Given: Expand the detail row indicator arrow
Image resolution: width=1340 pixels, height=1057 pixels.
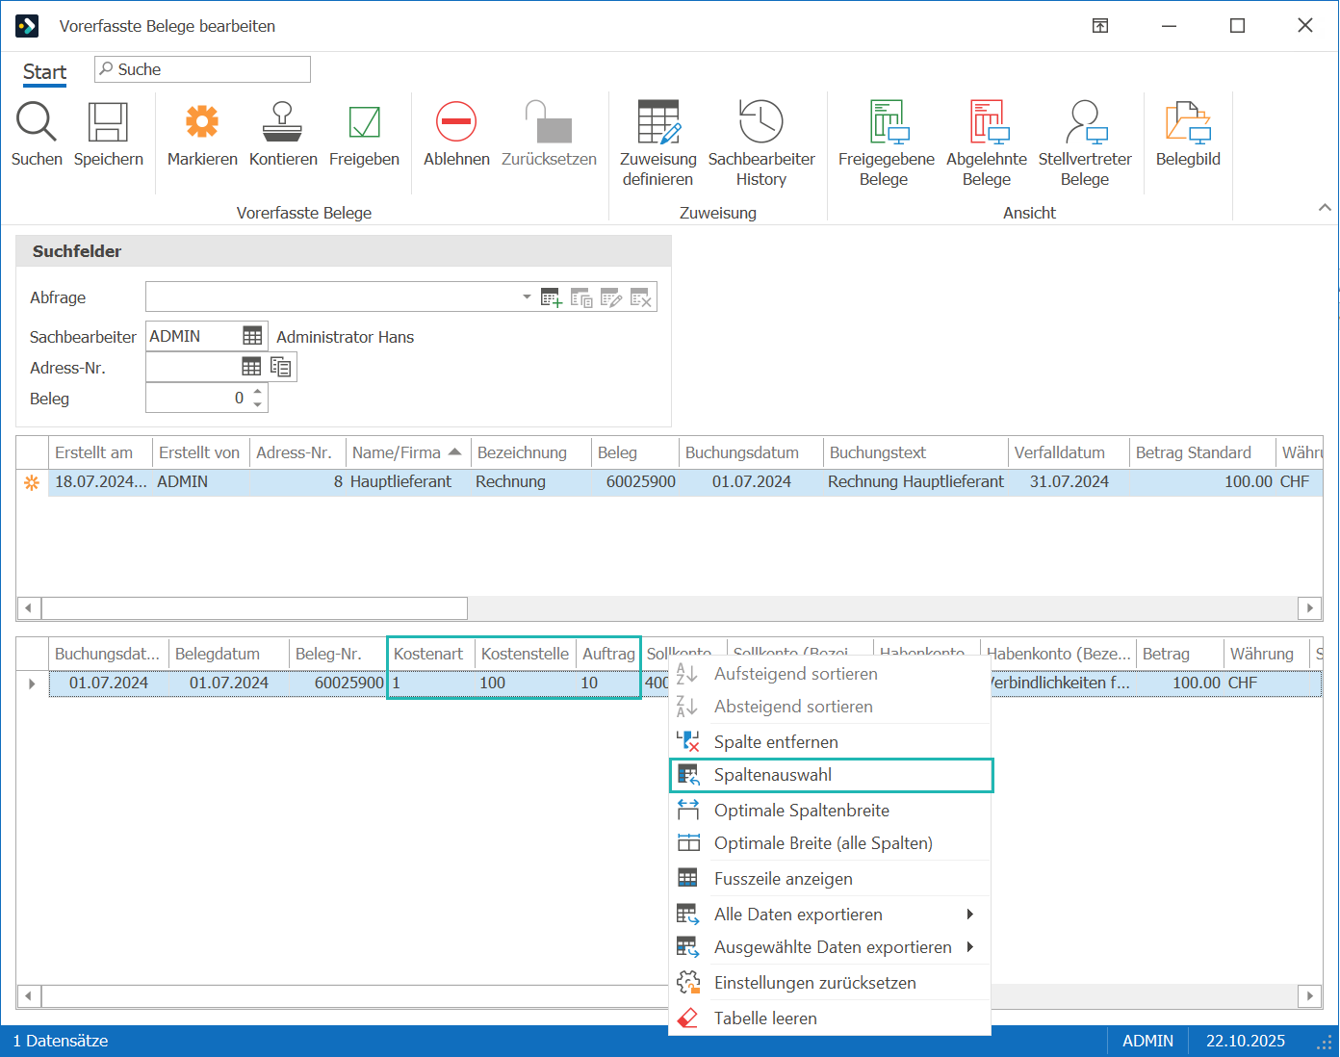Looking at the screenshot, I should [x=32, y=683].
